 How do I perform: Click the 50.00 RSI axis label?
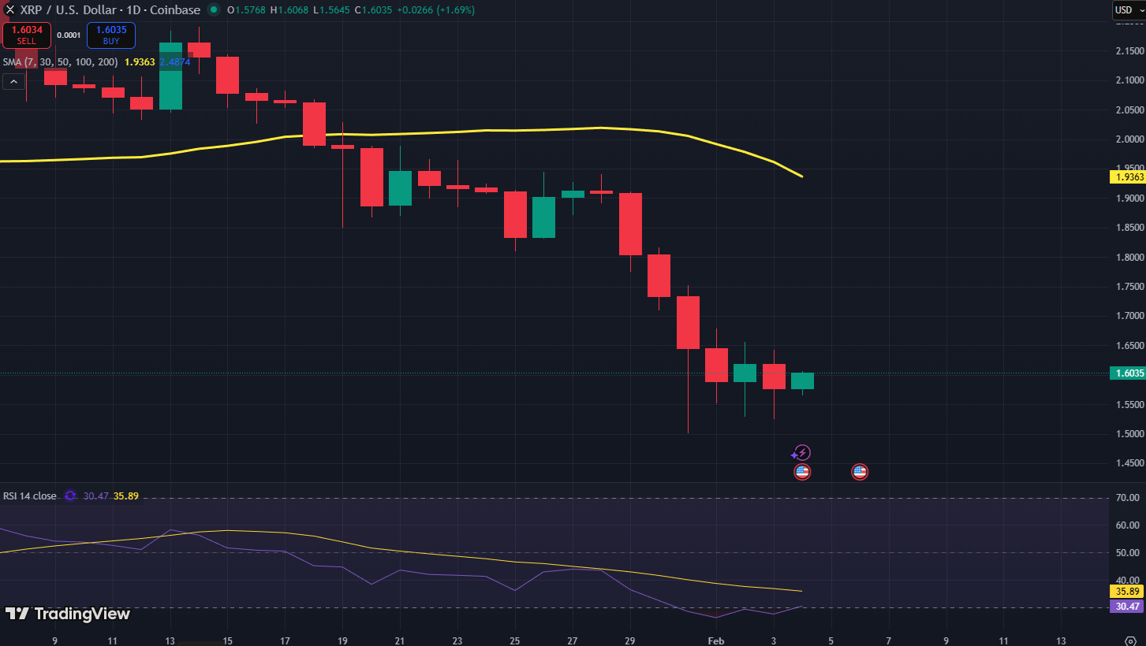point(1129,553)
